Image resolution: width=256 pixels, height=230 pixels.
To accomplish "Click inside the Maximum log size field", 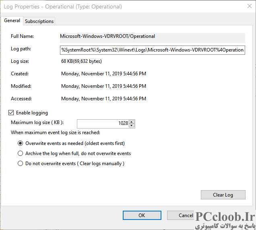I will click(x=103, y=124).
